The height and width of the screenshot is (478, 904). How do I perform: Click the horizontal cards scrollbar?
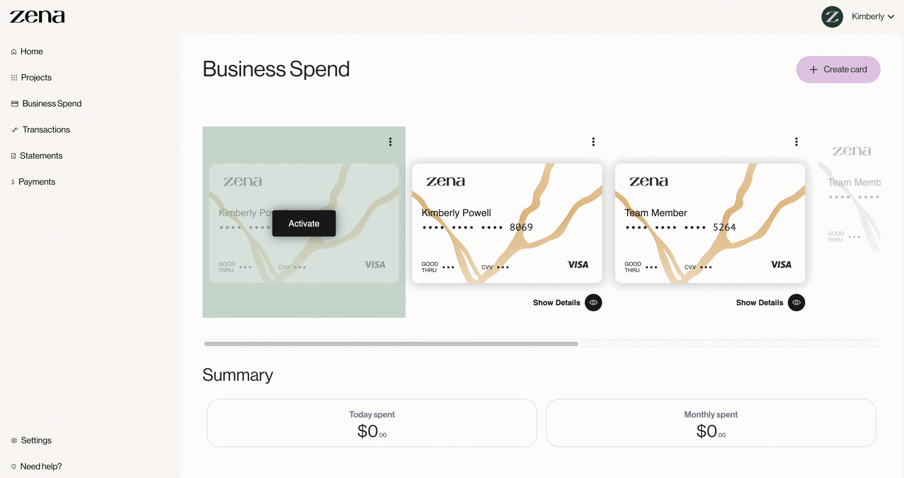tap(391, 344)
